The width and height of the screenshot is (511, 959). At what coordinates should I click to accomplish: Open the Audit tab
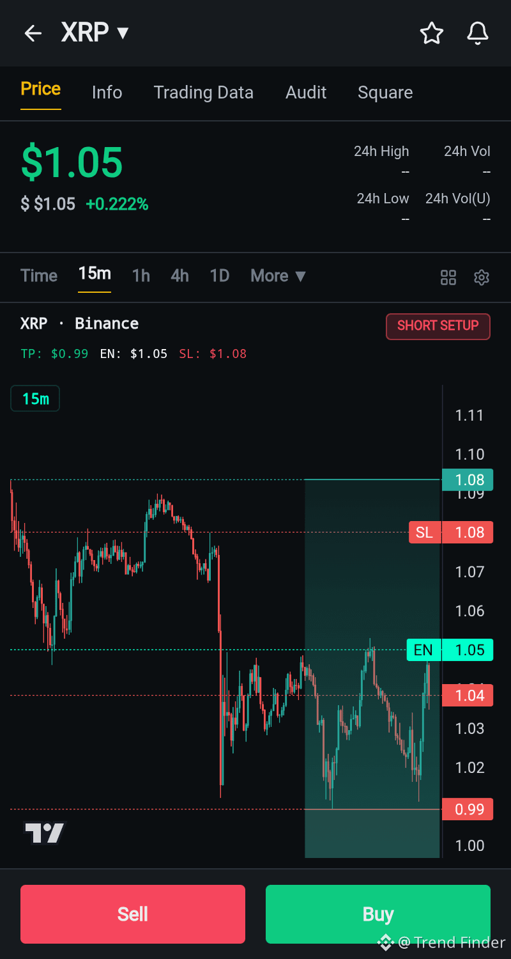(306, 93)
